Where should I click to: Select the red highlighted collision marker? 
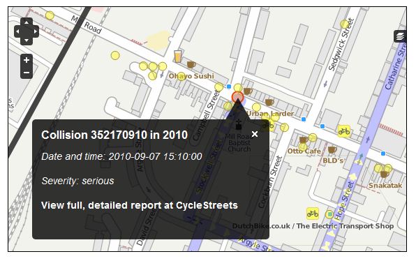click(237, 97)
